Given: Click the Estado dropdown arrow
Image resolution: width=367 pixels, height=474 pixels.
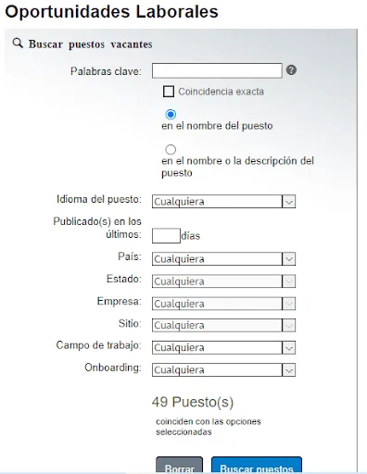Looking at the screenshot, I should [x=289, y=281].
